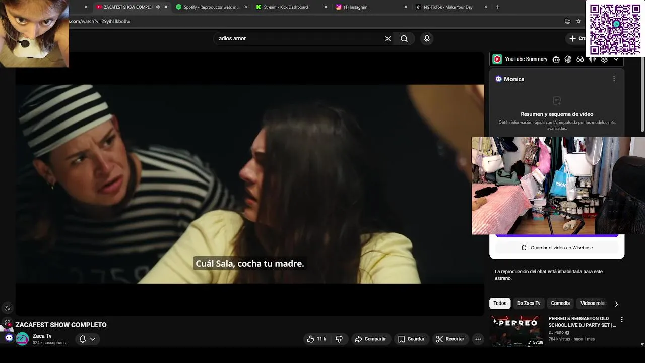645x363 pixels.
Task: Select the Videos relacionados chip
Action: pos(593,304)
